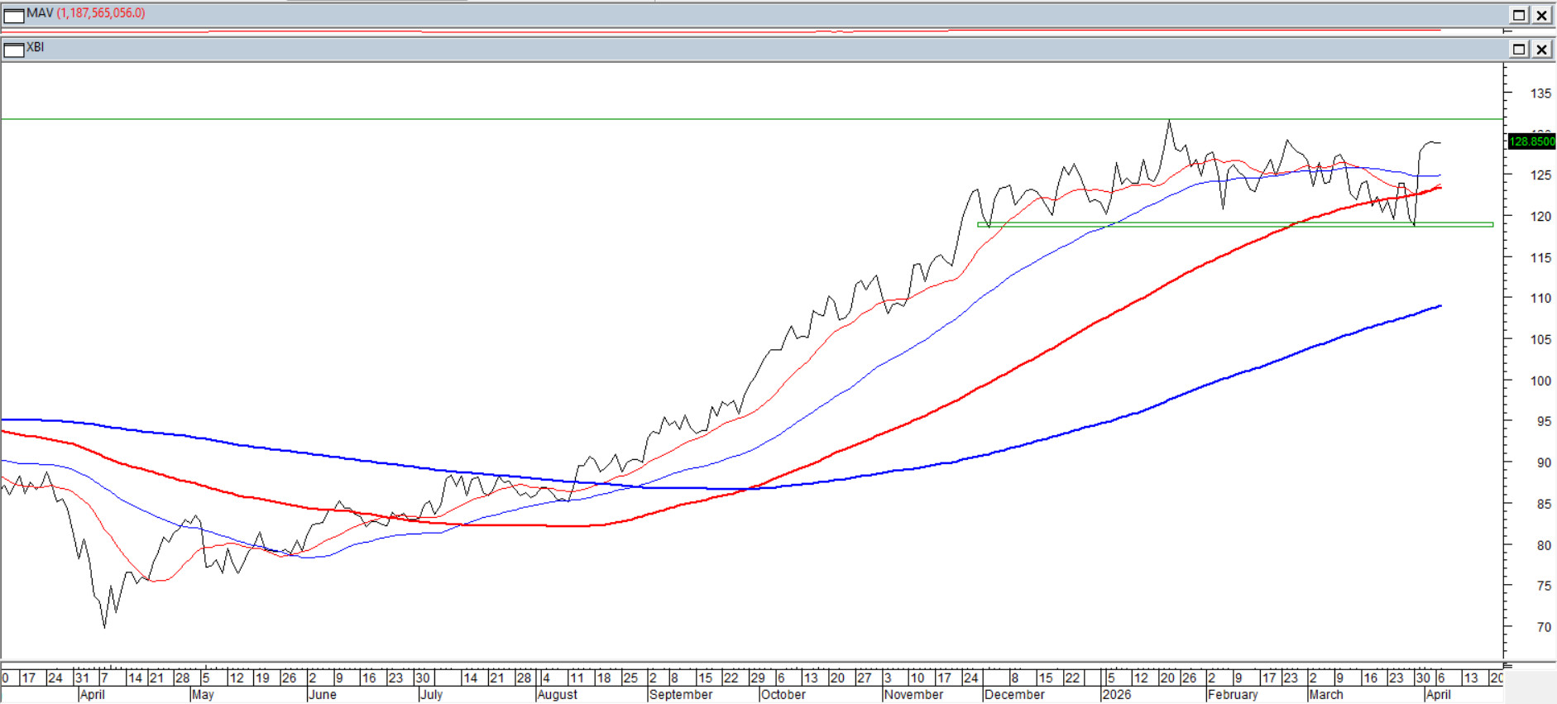
Task: Click the XBI panel window icon
Action: coord(14,50)
